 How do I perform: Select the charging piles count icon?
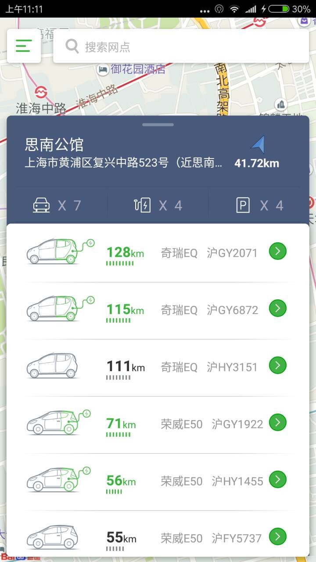pos(143,205)
